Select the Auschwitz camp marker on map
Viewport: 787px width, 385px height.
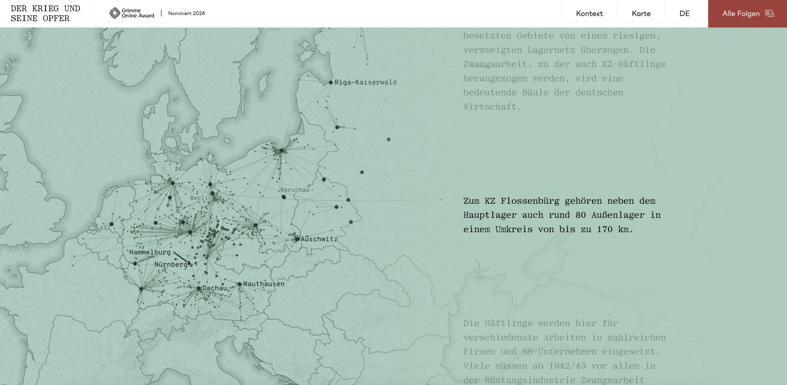(297, 239)
